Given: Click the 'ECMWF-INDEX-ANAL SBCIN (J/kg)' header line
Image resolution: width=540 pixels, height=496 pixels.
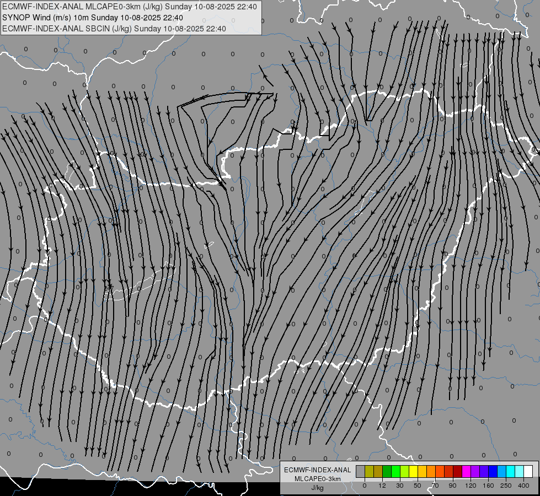Looking at the screenshot, I should (114, 29).
